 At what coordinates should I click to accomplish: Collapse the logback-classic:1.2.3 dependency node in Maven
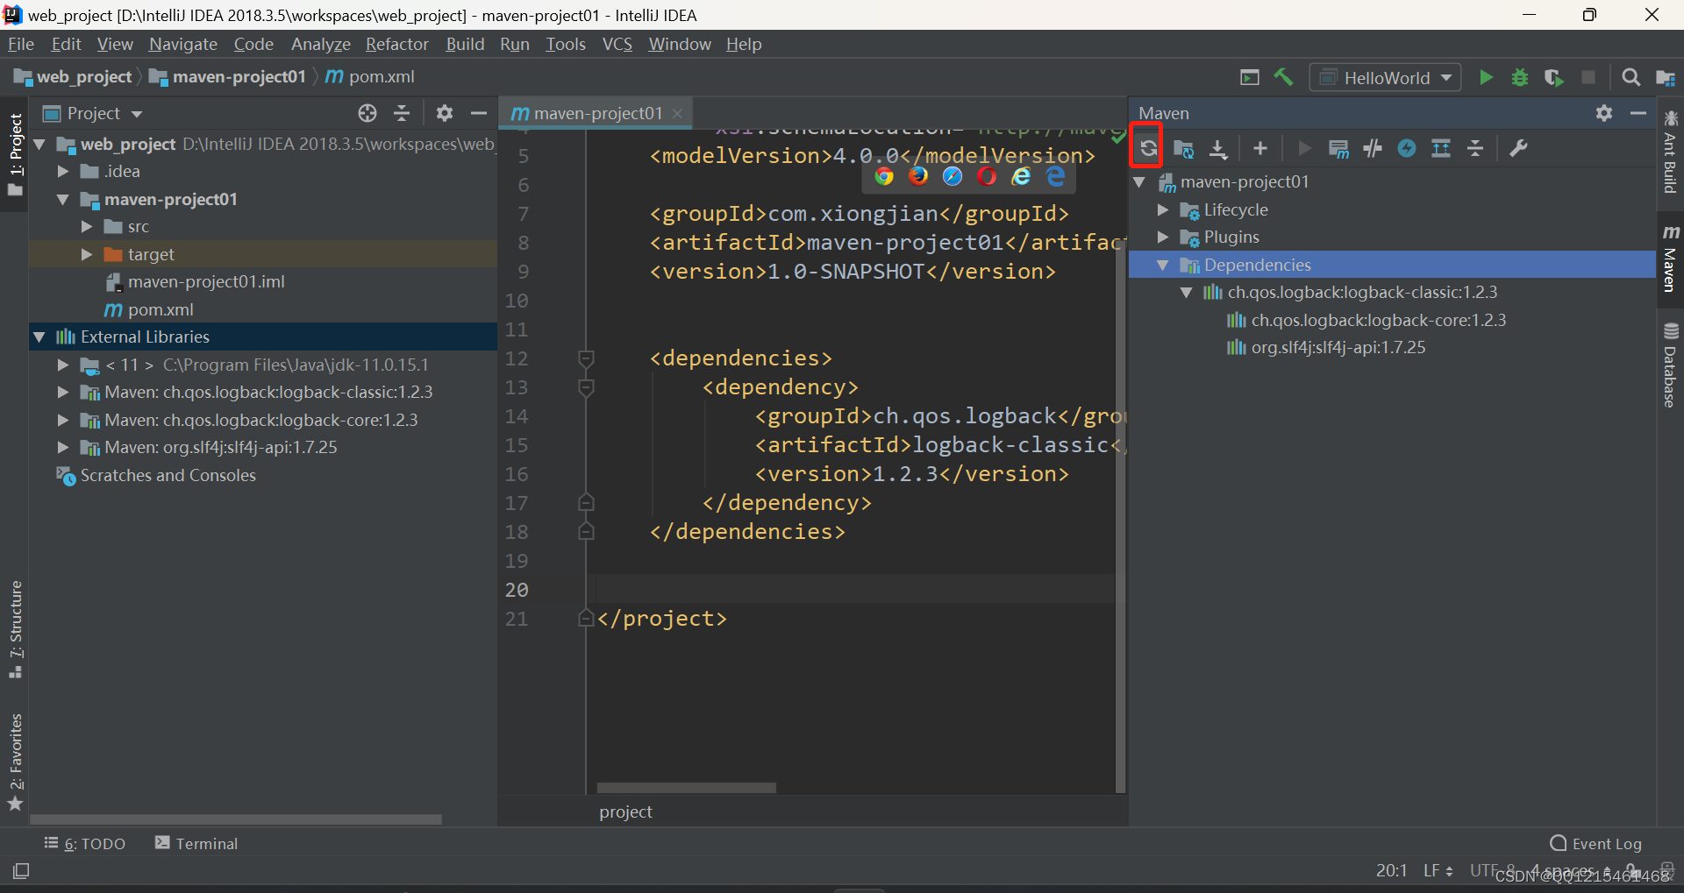[x=1187, y=293]
